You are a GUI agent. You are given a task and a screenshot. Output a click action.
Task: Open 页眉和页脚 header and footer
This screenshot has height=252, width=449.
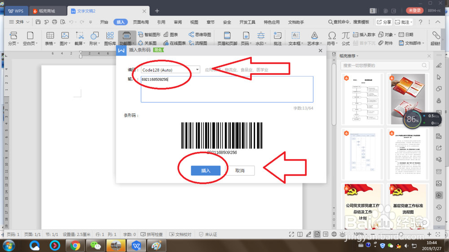(227, 38)
